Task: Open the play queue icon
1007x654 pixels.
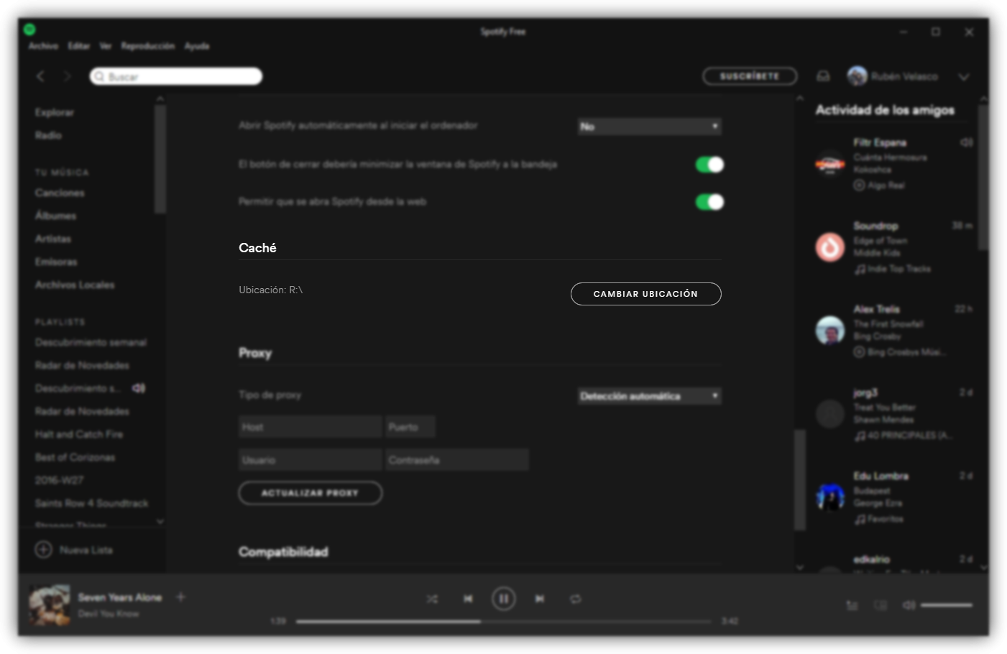Action: point(852,606)
